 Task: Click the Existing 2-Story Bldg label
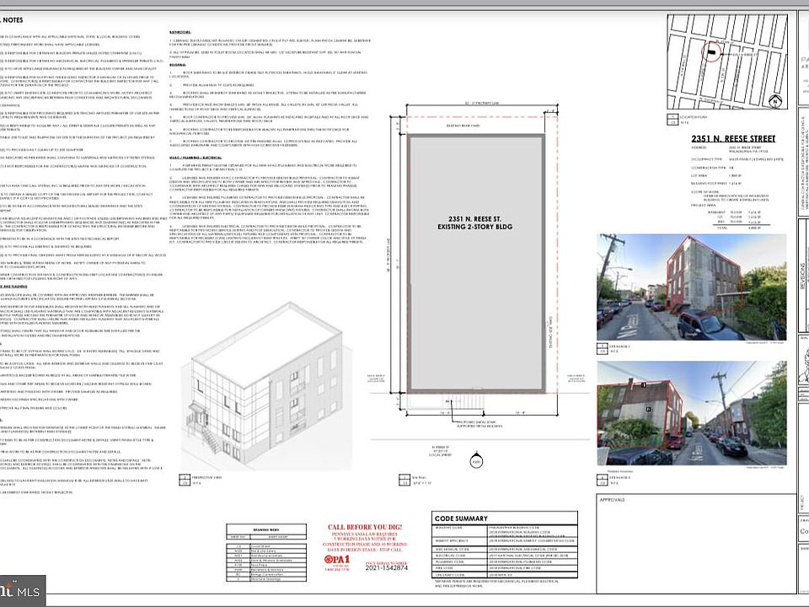coord(475,227)
